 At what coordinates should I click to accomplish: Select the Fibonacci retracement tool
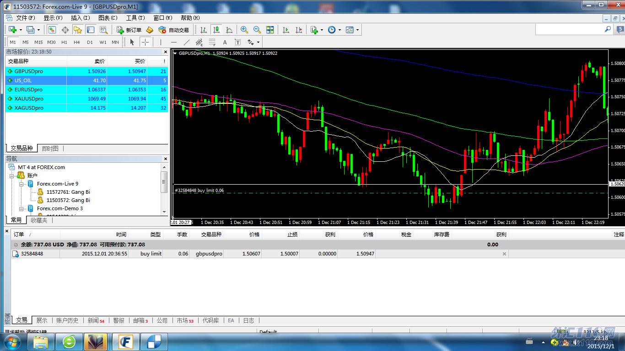click(x=212, y=42)
